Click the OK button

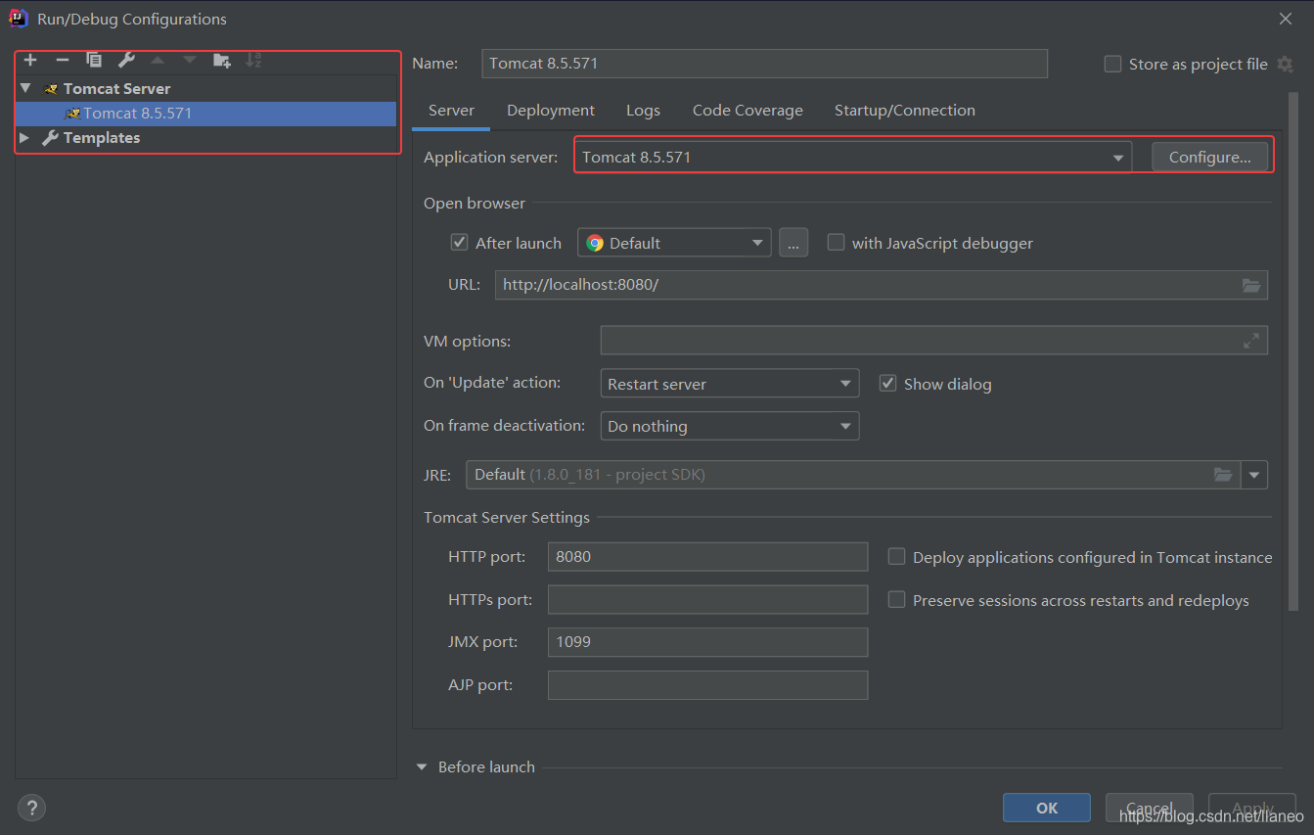(x=1047, y=808)
